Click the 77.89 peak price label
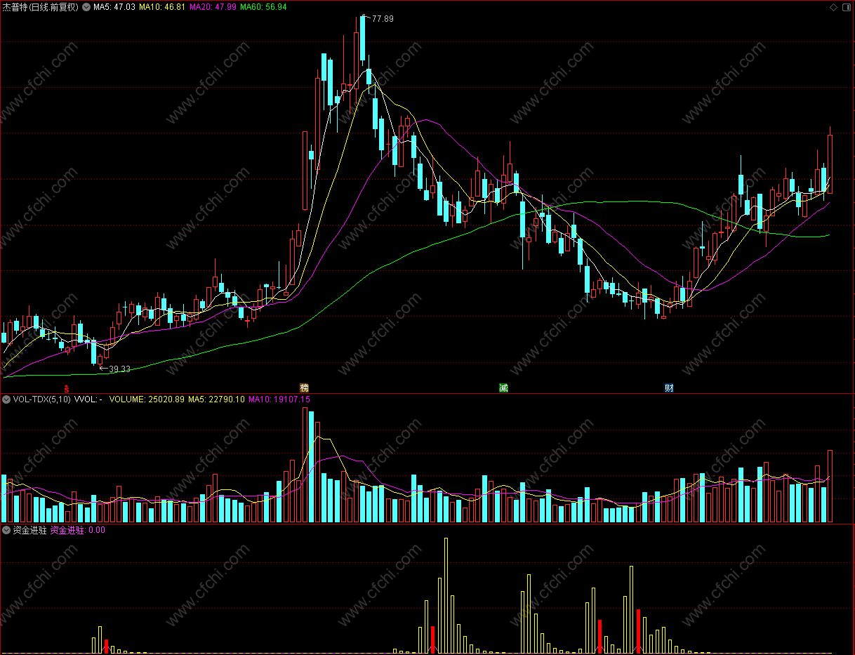 point(383,19)
